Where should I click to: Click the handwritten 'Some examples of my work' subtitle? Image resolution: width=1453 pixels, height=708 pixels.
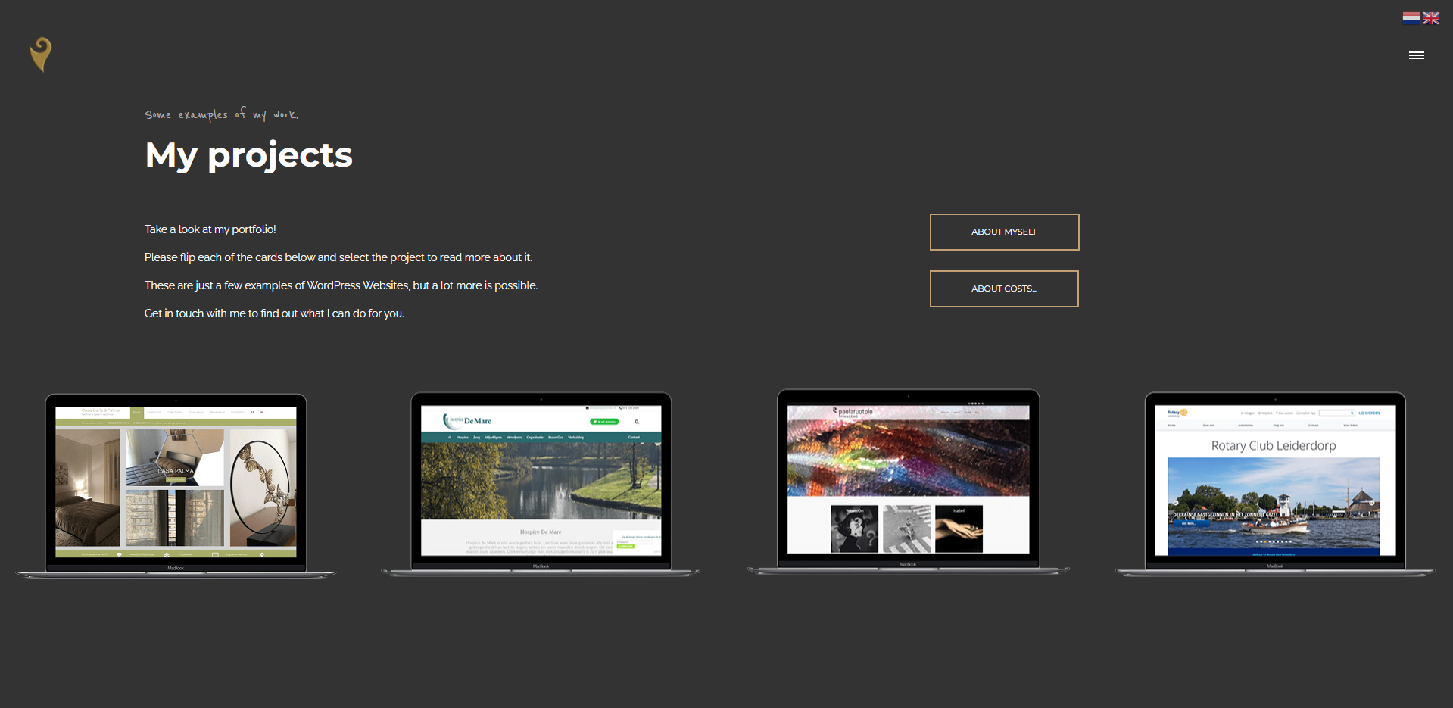coord(221,114)
